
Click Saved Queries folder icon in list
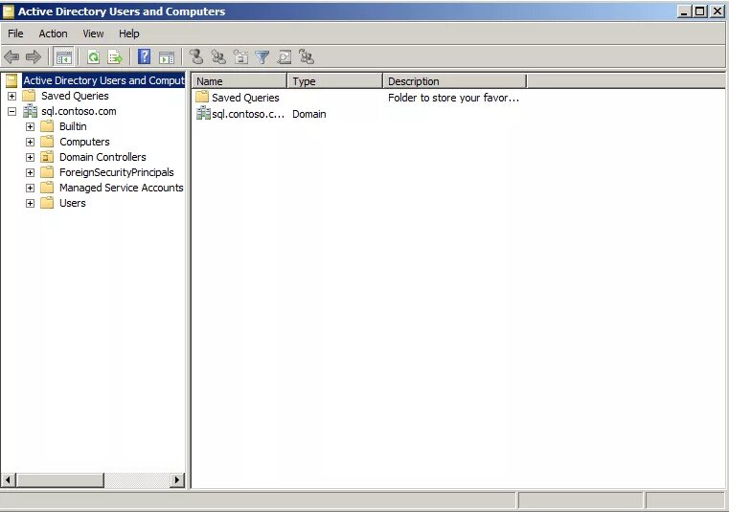(202, 97)
